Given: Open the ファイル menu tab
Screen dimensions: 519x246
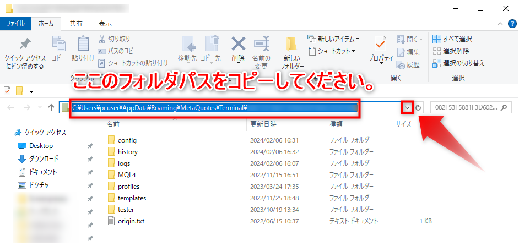Looking at the screenshot, I should click(15, 24).
